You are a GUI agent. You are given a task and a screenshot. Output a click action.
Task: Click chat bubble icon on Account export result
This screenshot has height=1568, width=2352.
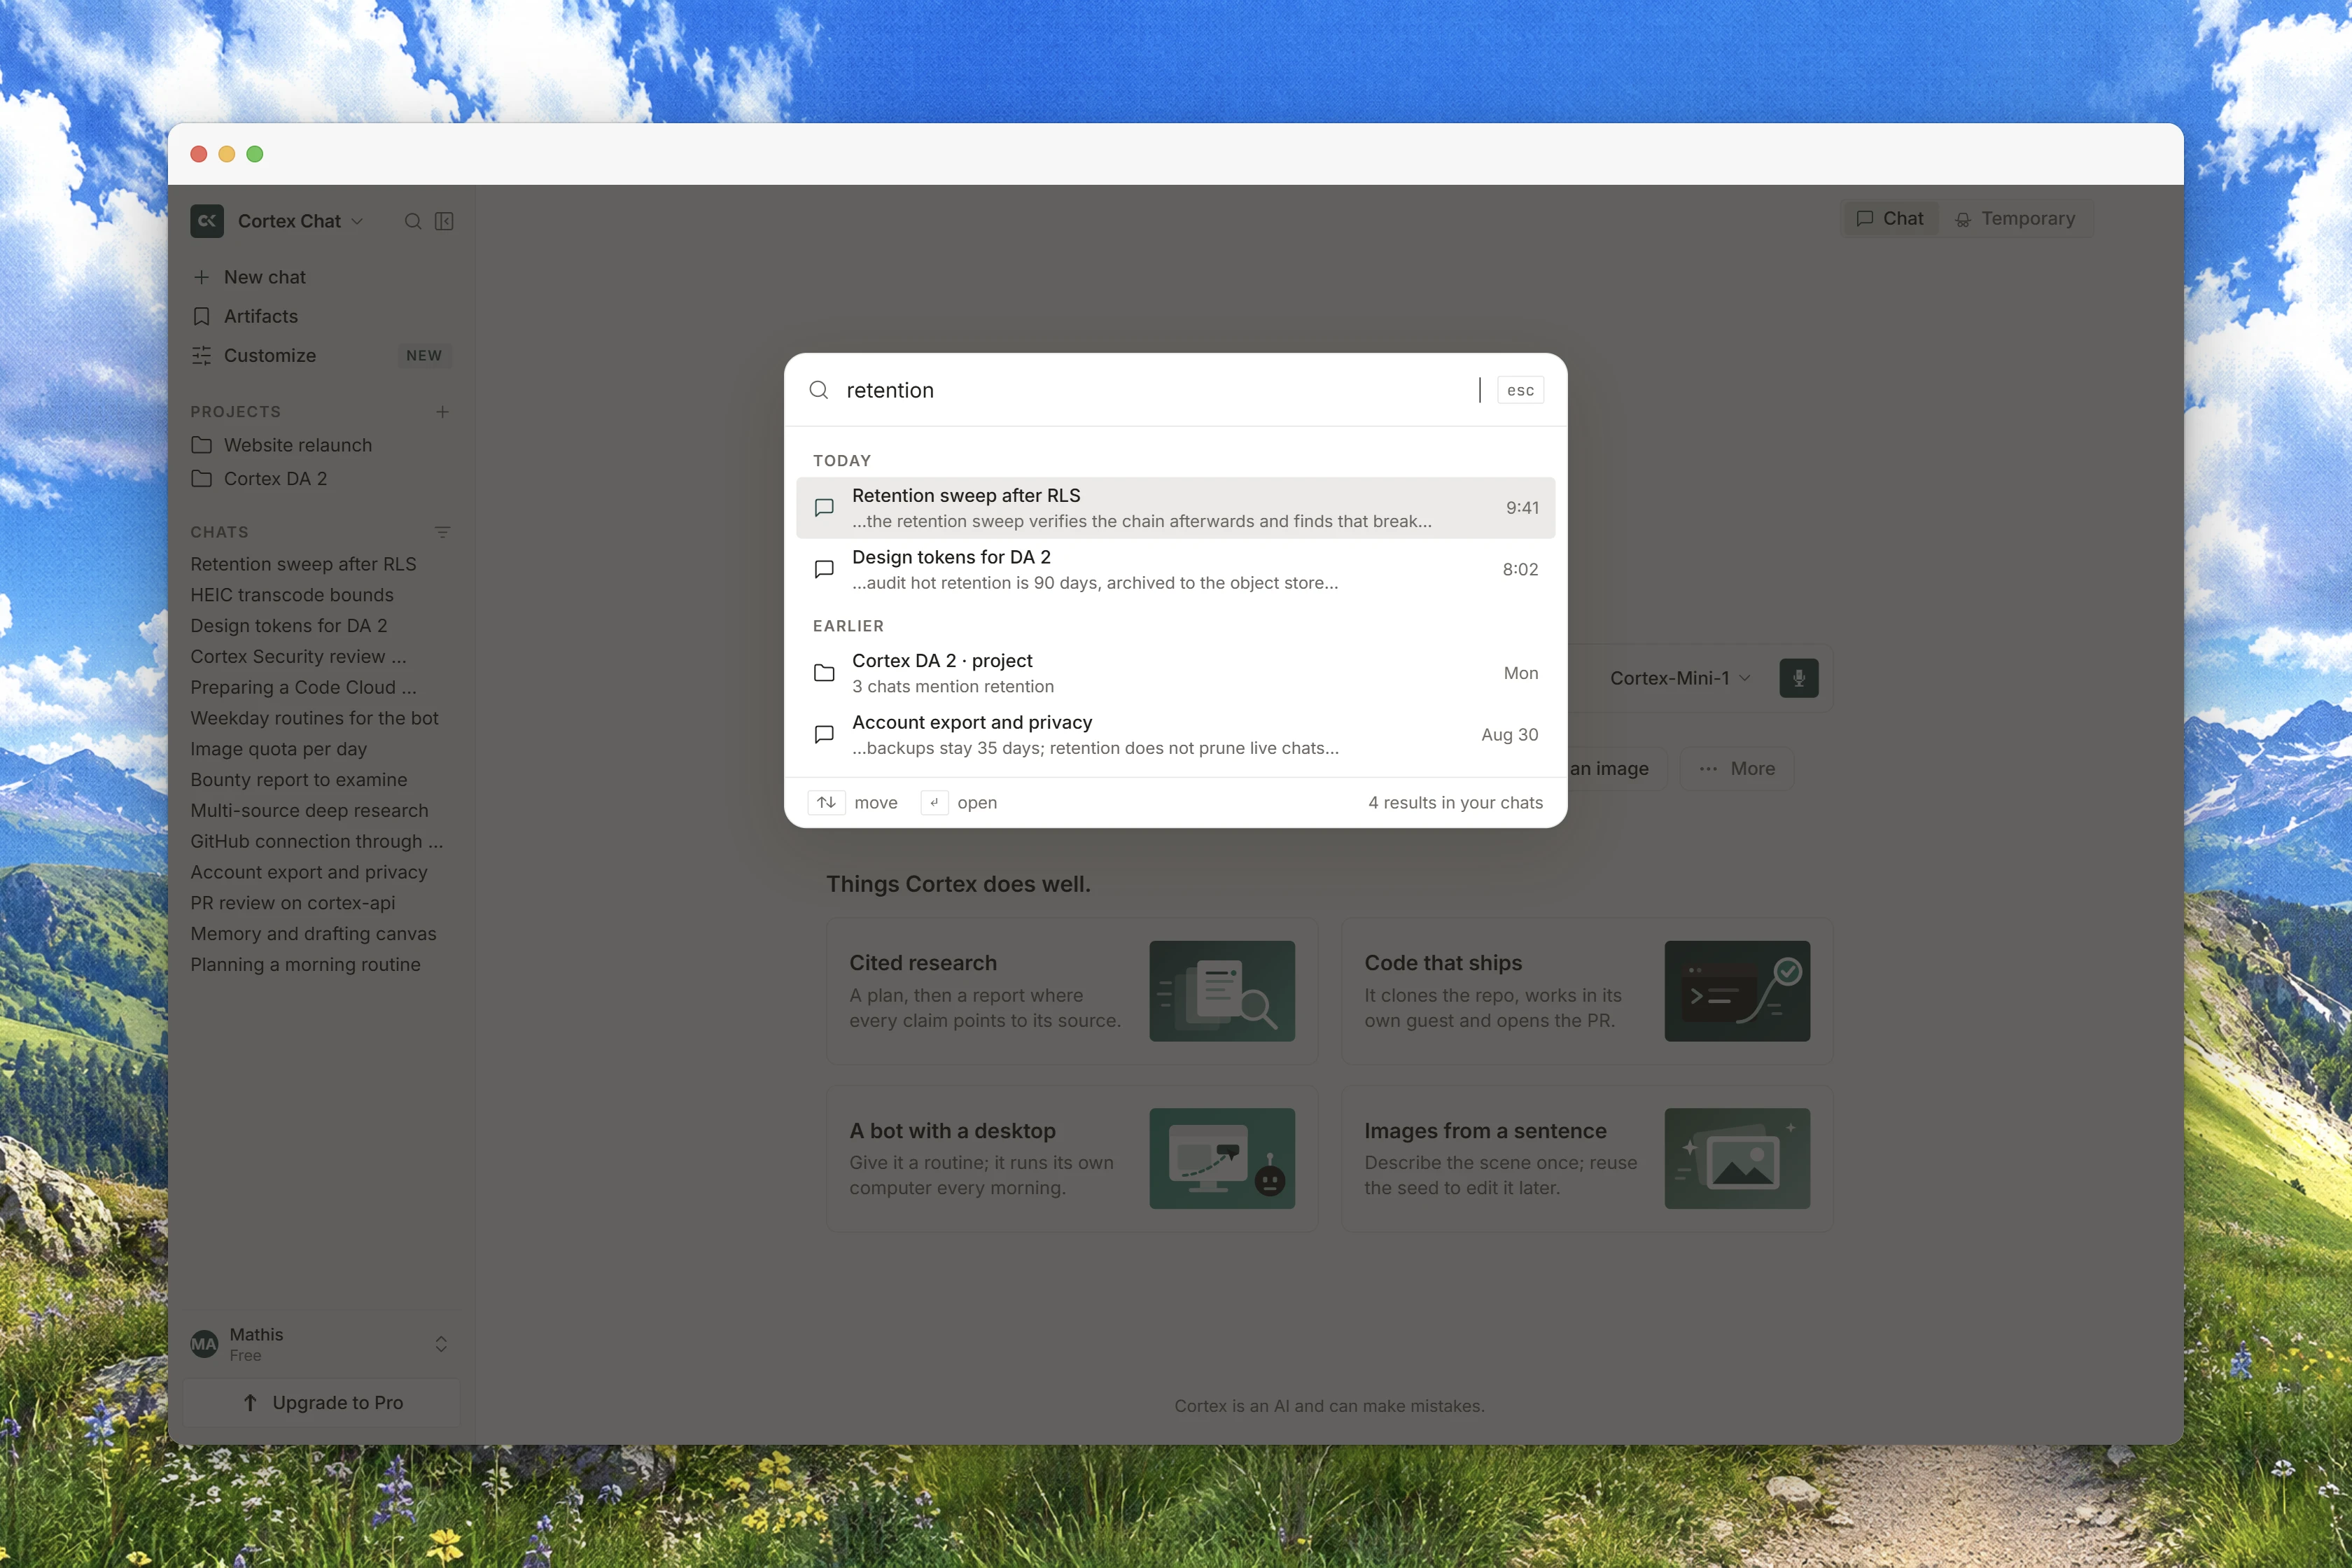pos(824,735)
